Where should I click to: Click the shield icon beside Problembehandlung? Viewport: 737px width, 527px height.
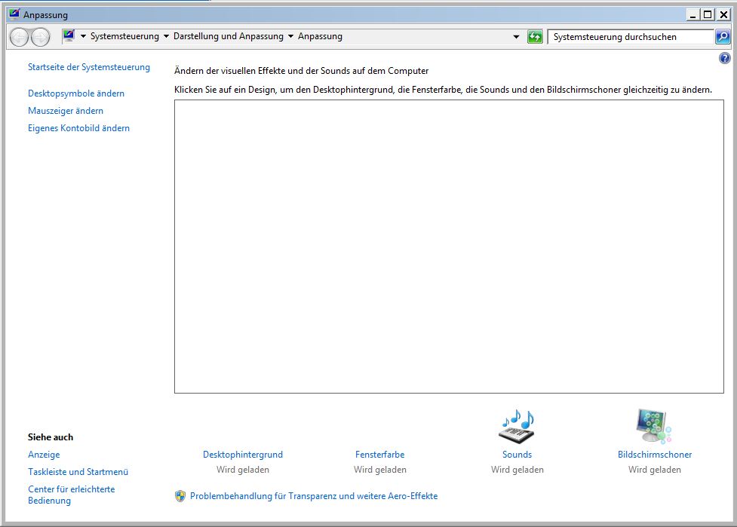[x=180, y=496]
